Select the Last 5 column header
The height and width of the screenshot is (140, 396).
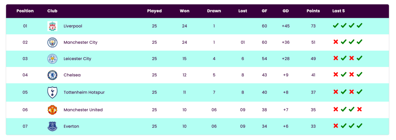coord(338,11)
